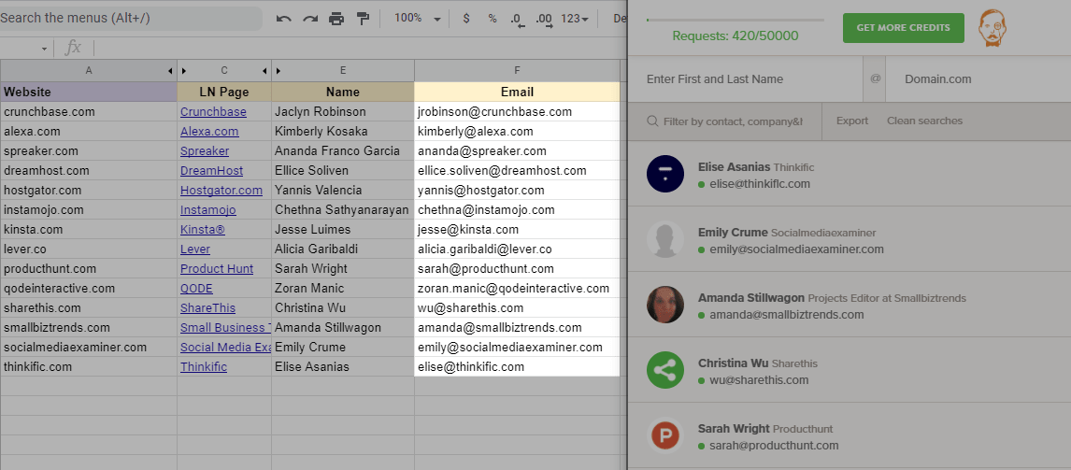Viewport: 1071px width, 470px height.
Task: Open the Lever link
Action: tap(195, 249)
